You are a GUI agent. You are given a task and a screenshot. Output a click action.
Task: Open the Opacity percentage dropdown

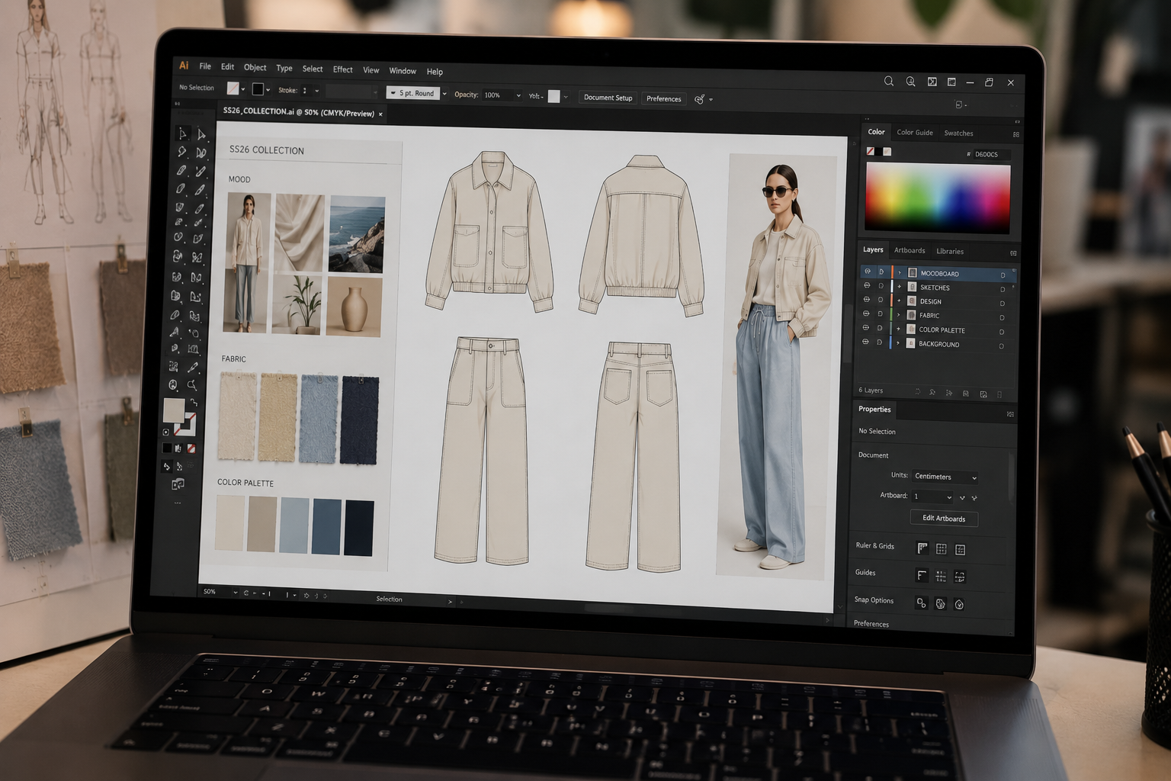tap(518, 96)
